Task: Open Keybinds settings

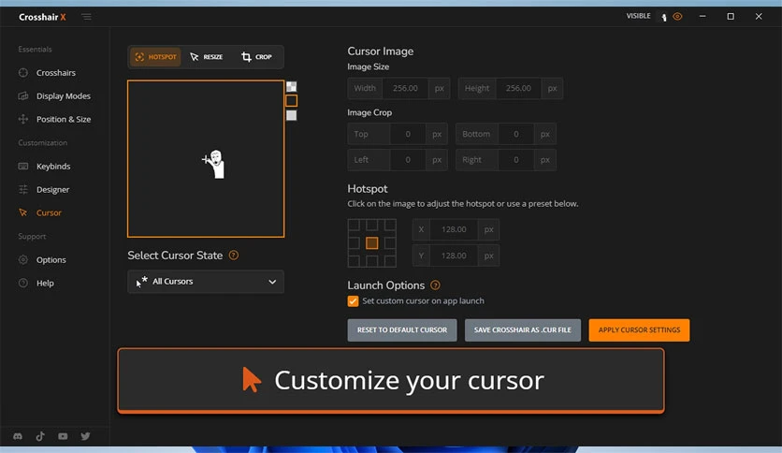Action: pos(53,167)
